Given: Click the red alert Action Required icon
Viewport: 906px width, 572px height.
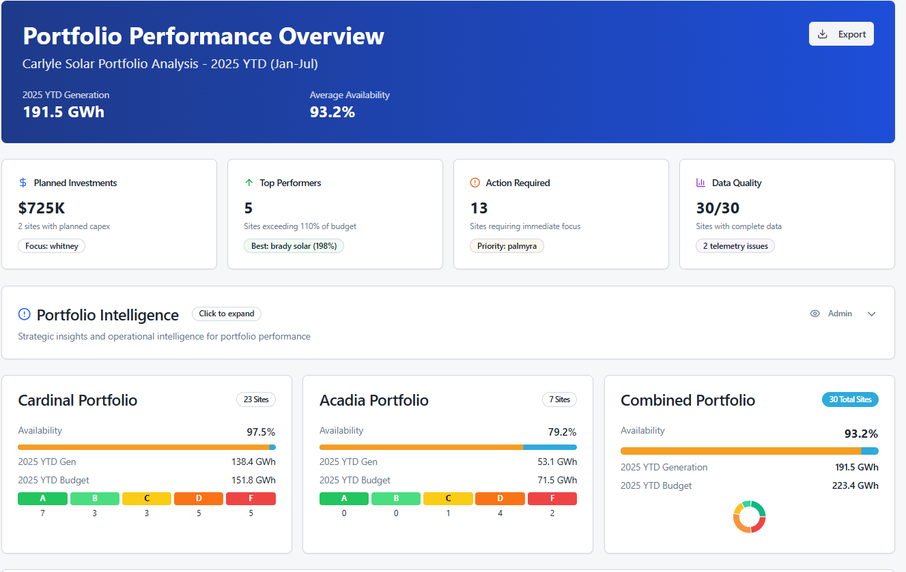Looking at the screenshot, I should tap(475, 183).
